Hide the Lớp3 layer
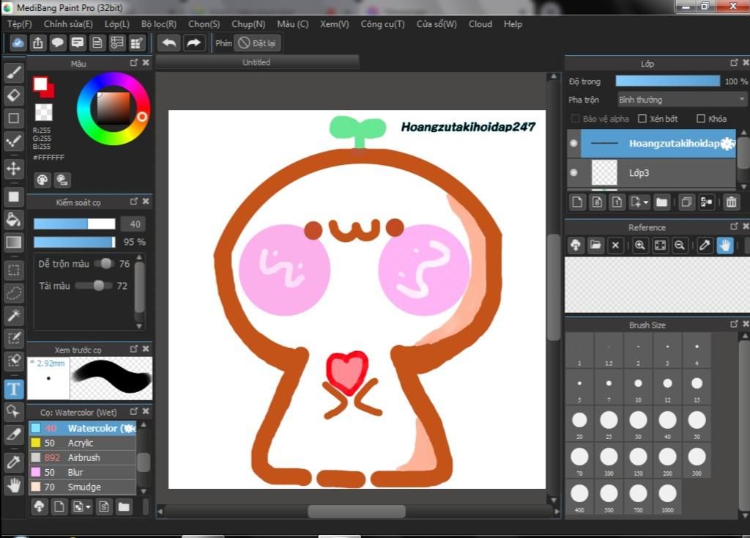750x538 pixels. point(574,173)
